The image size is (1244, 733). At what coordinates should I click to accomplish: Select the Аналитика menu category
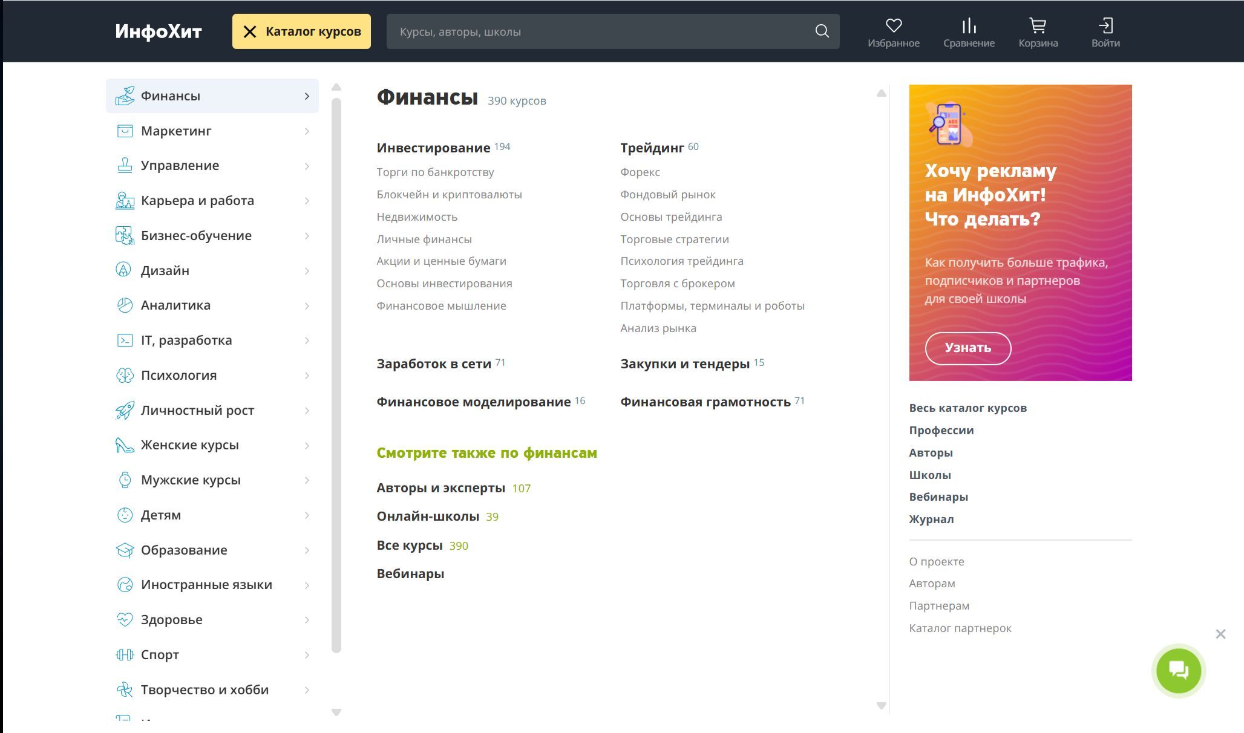pos(175,305)
